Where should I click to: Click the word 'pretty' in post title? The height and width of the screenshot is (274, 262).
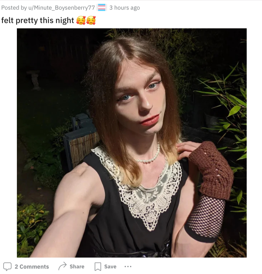[x=27, y=21]
